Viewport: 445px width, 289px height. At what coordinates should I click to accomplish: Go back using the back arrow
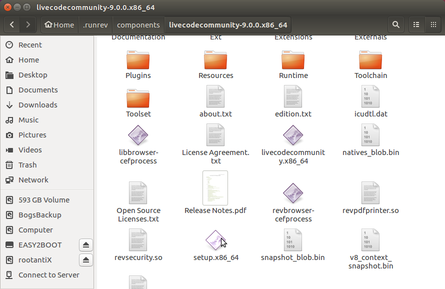coord(12,25)
